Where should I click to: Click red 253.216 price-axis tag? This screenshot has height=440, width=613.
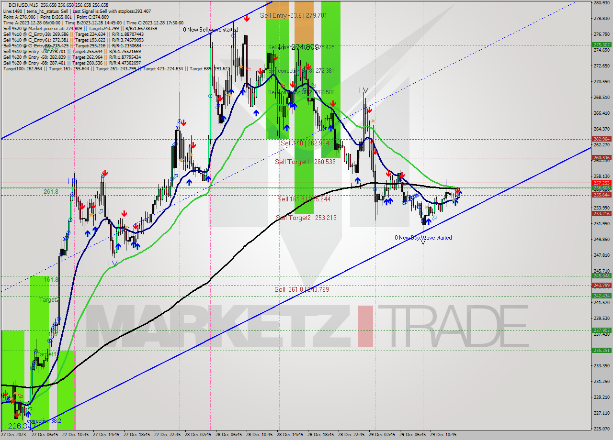pos(602,213)
